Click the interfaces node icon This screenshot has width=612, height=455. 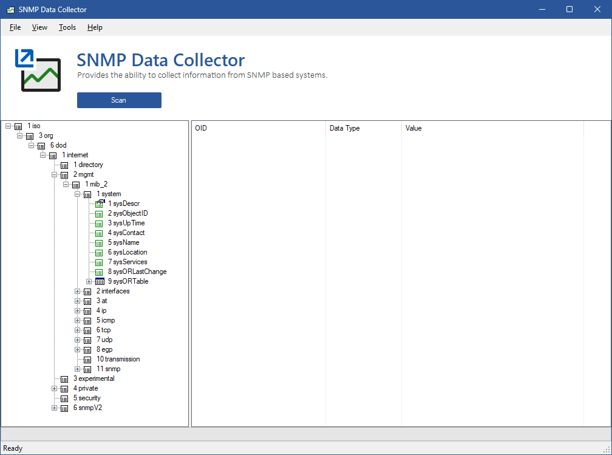click(88, 292)
